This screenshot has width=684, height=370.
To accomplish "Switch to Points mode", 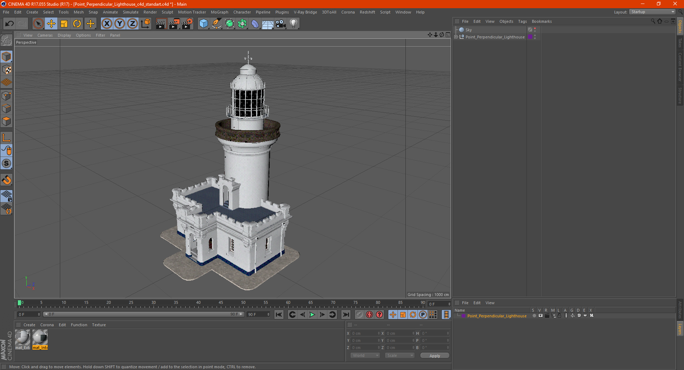I will click(x=6, y=96).
